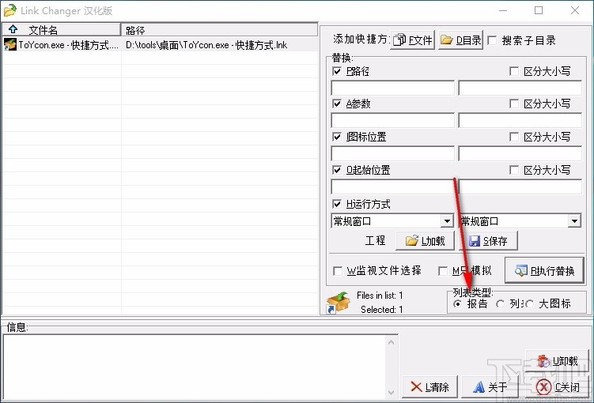Click the info box scroll down arrow
The width and height of the screenshot is (594, 403).
pyautogui.click(x=392, y=392)
